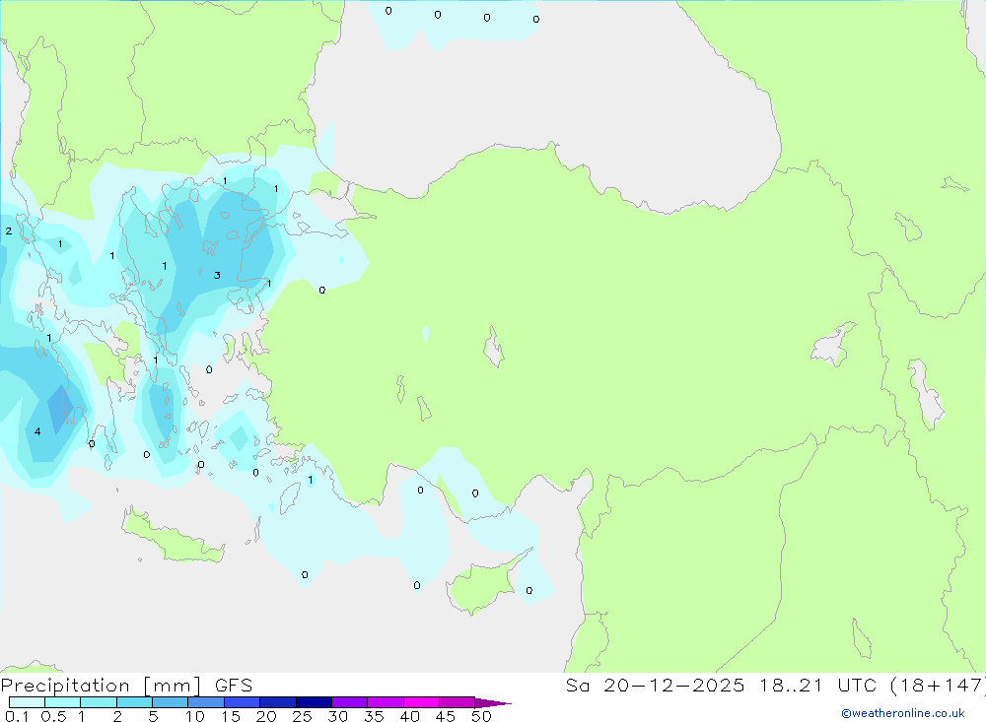The image size is (986, 722).
Task: Click the '10' legend scale label
Action: (195, 716)
